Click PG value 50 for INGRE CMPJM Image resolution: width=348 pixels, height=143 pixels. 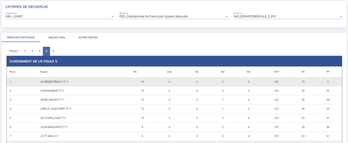[303, 100]
